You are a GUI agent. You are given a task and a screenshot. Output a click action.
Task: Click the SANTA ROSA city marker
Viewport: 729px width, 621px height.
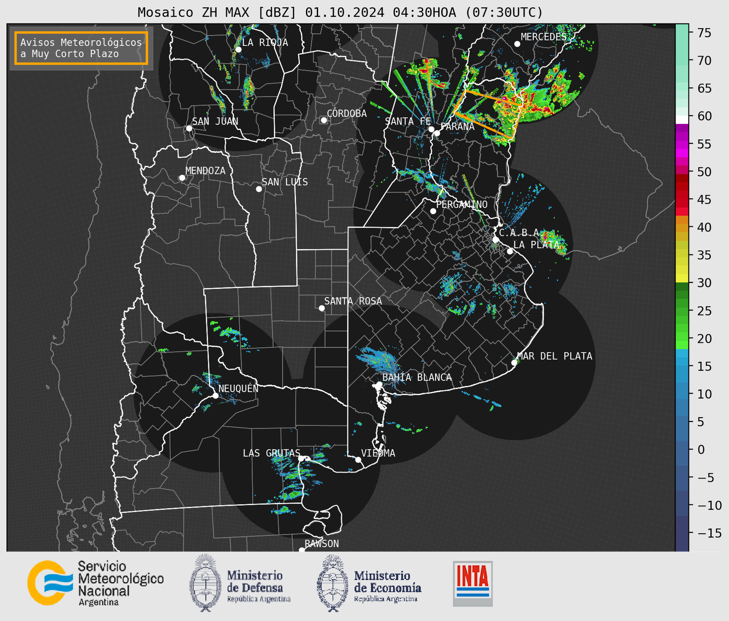click(322, 308)
